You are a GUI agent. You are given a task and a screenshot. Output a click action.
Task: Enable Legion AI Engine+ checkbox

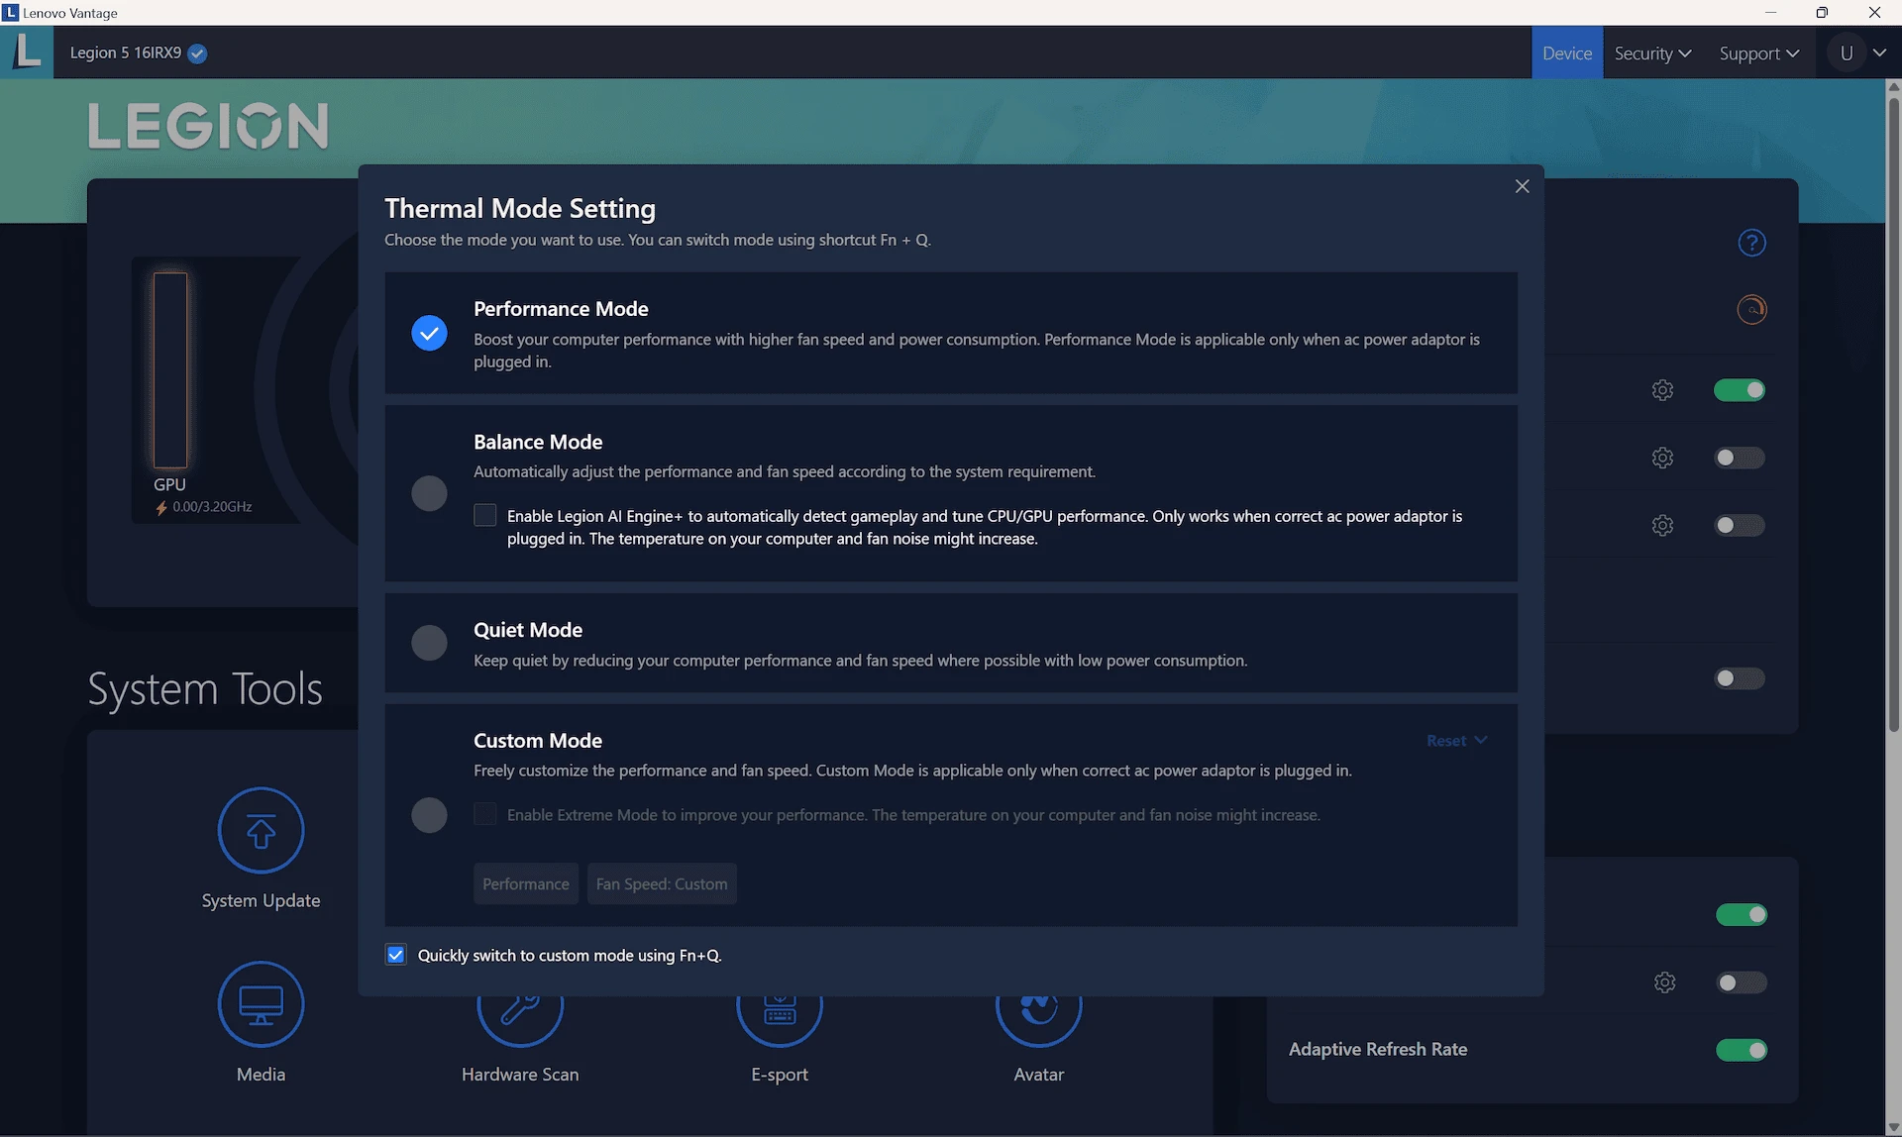484,515
